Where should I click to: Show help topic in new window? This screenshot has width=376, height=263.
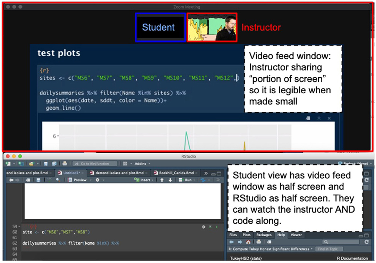click(269, 242)
